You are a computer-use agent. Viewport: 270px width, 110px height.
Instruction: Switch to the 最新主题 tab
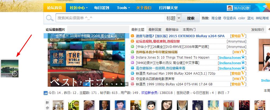click(138, 29)
